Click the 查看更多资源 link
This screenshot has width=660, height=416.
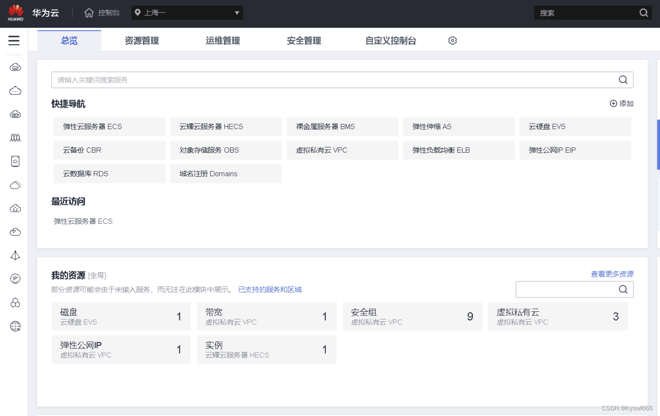pos(612,274)
